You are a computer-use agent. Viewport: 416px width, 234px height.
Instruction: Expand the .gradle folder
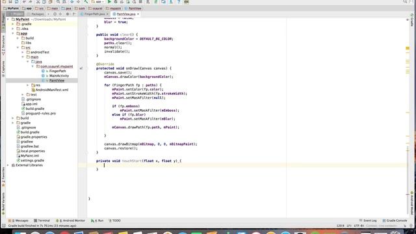(13, 24)
